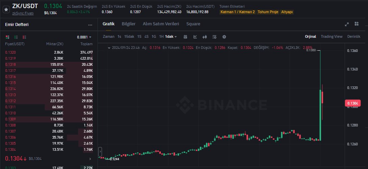Collapse the OHLC info line chevron
Viewport: 368px width, 169px height.
pos(109,48)
